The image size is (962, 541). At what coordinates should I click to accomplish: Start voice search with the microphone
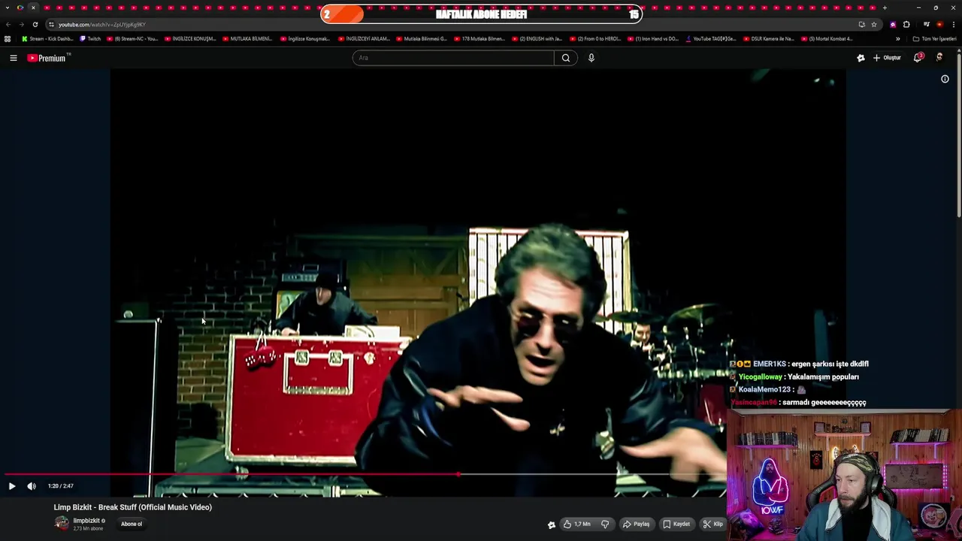click(591, 58)
